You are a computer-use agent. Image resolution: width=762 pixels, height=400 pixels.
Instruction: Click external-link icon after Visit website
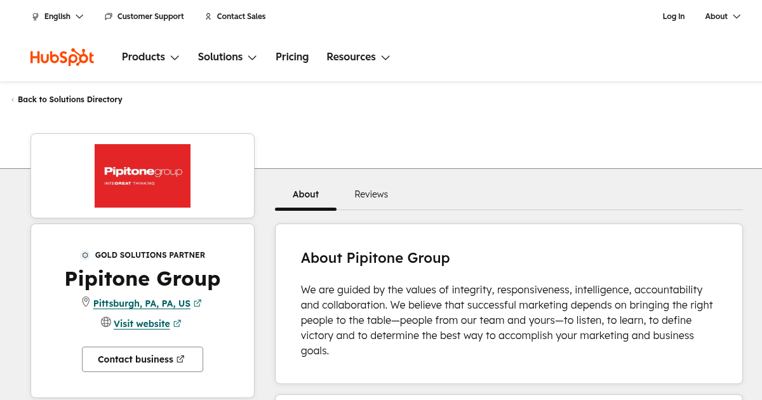(x=177, y=324)
